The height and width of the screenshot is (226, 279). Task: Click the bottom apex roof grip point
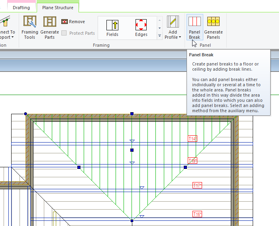point(132,220)
